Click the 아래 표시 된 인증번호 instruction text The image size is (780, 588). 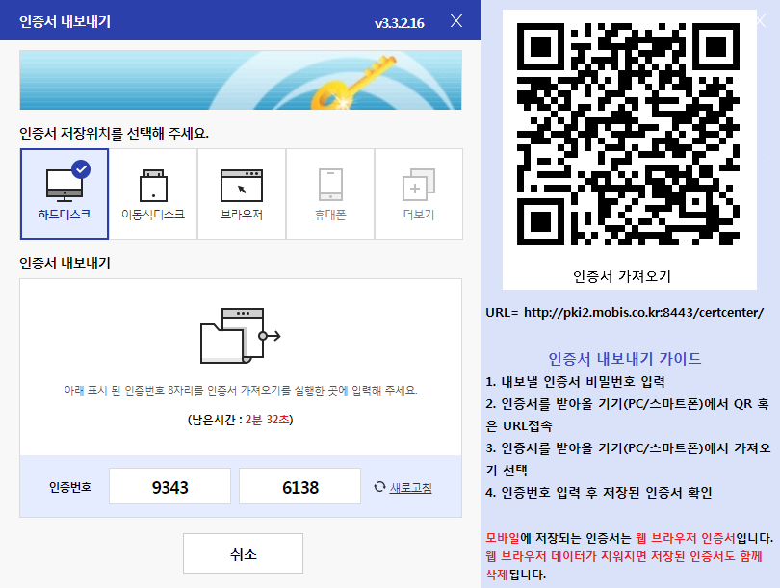click(241, 390)
